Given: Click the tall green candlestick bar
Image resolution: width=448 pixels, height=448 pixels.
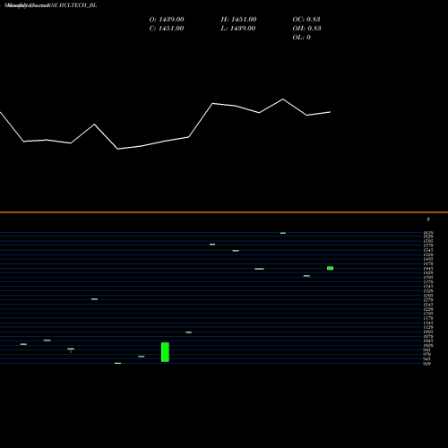Looking at the screenshot, I should (x=165, y=352).
